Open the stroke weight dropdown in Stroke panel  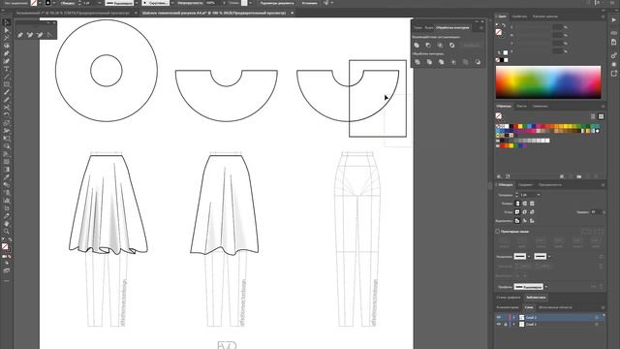(x=539, y=195)
